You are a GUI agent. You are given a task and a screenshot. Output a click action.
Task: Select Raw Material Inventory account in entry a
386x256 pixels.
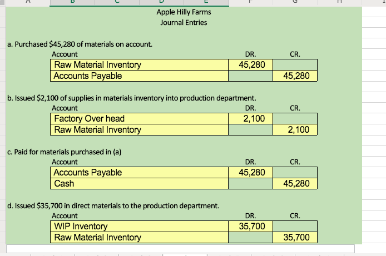pyautogui.click(x=140, y=64)
